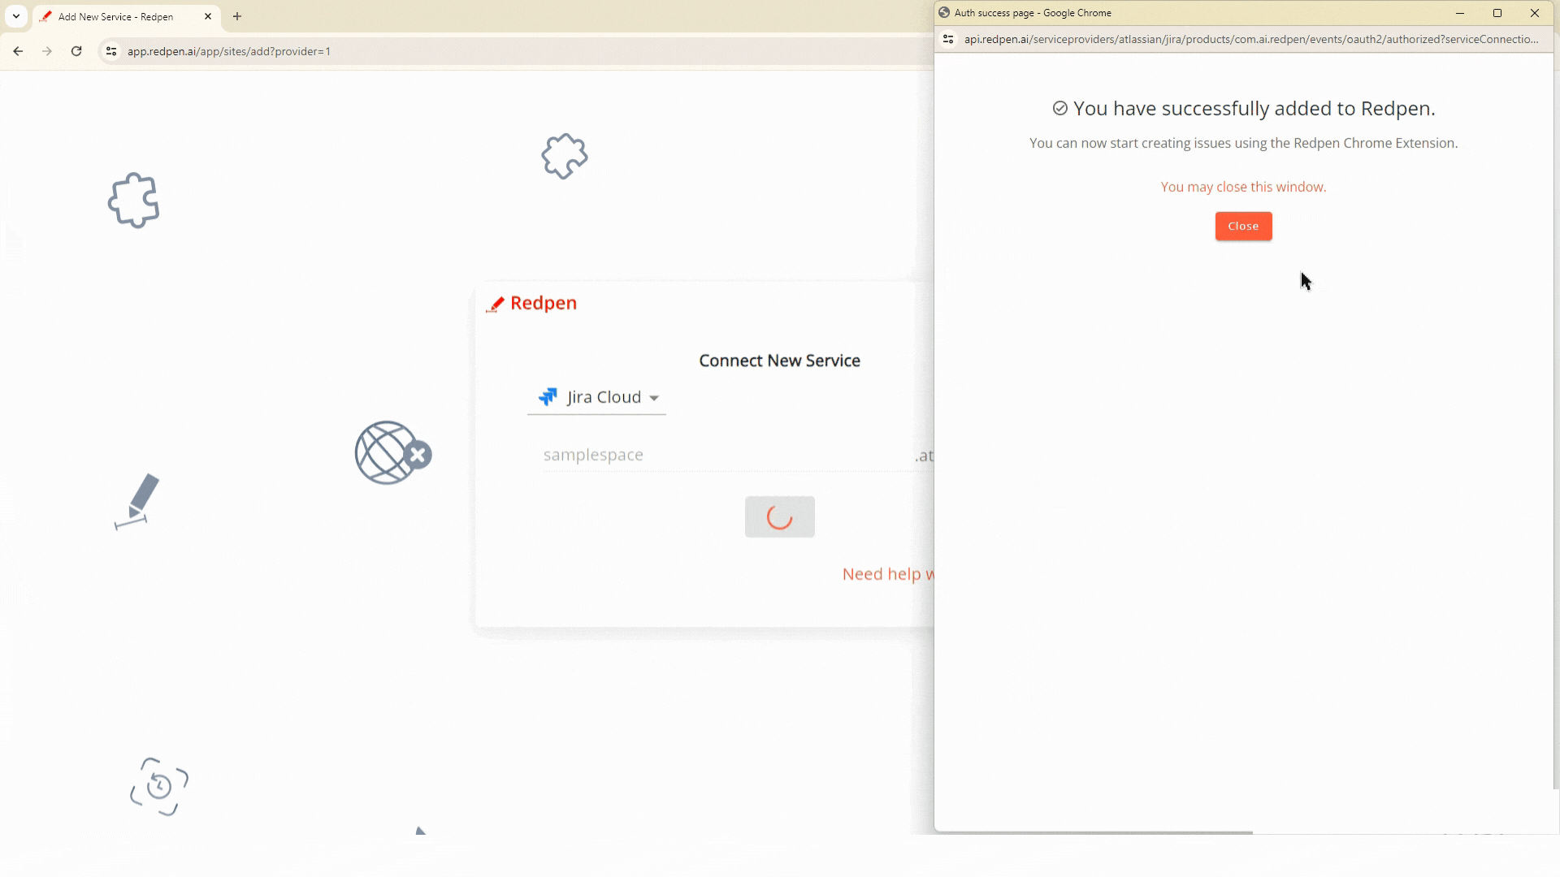Open the tab search dropdown arrow
The image size is (1560, 877).
point(16,16)
